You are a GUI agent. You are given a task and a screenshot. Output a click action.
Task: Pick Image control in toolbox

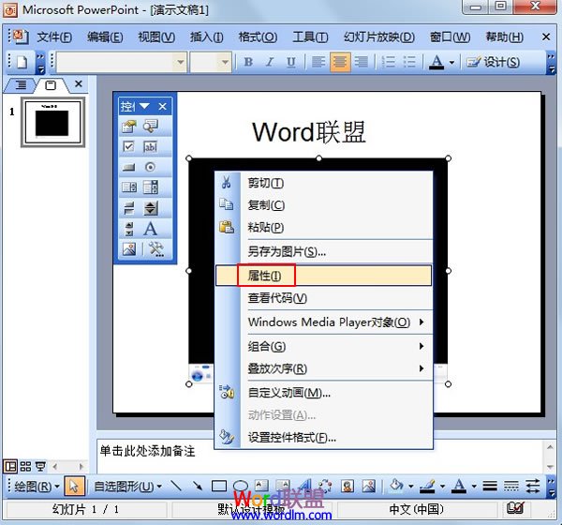click(x=129, y=249)
